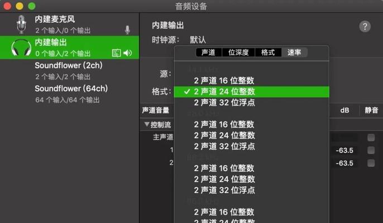383x223 pixels.
Task: Click the 时钟源 label
Action: tap(166, 40)
